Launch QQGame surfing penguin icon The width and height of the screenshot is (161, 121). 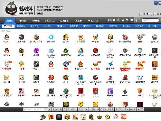(x=80, y=51)
